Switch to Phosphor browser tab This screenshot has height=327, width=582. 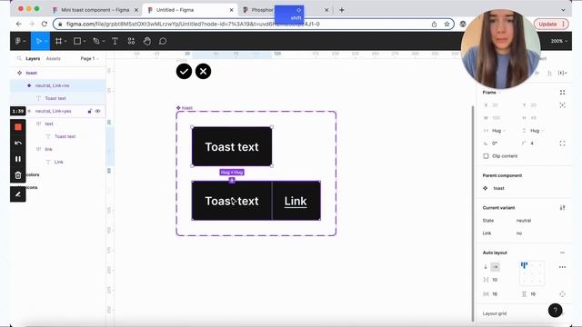point(285,10)
